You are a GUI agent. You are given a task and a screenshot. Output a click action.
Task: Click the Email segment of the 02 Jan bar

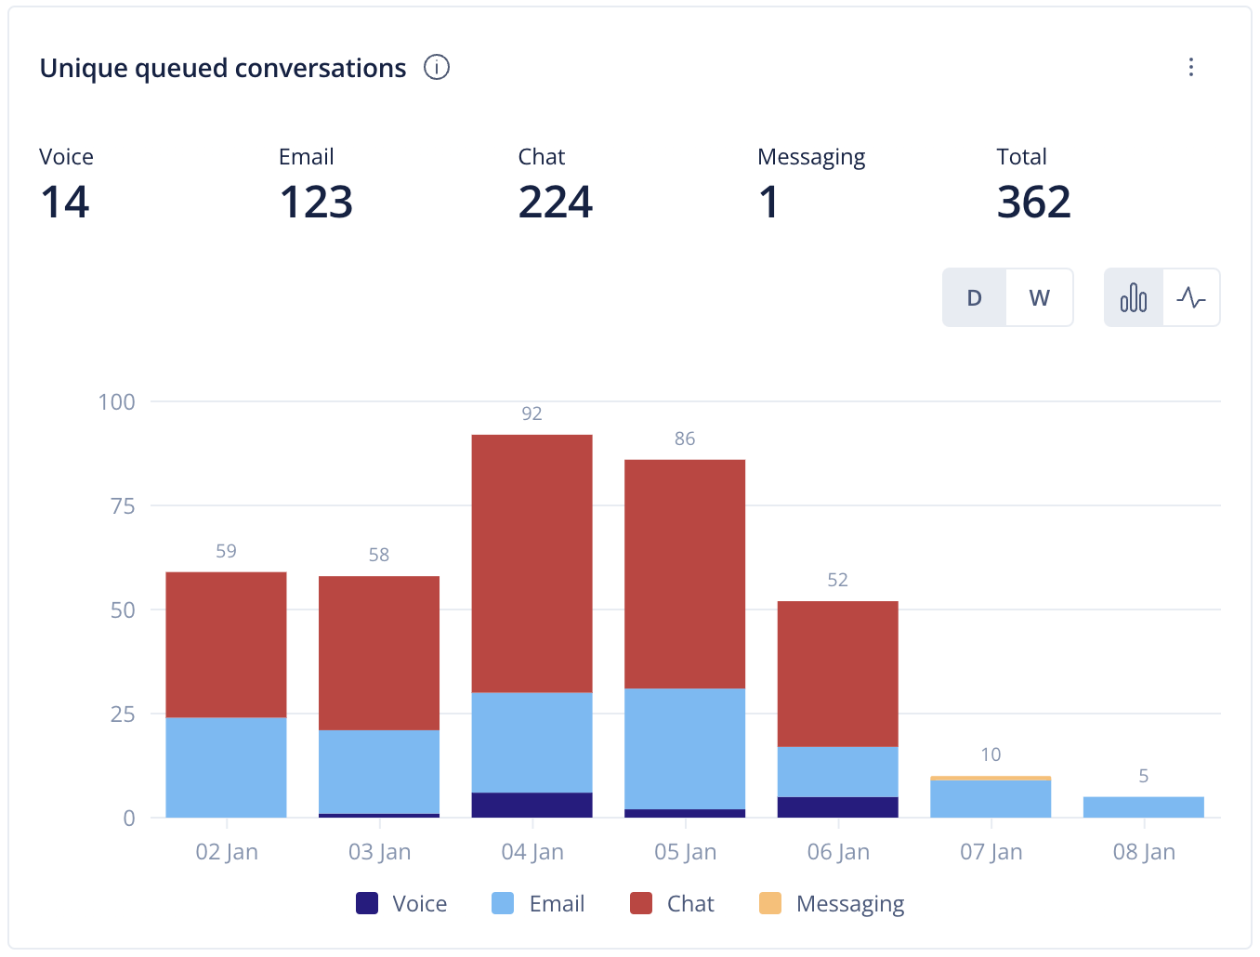click(x=227, y=767)
